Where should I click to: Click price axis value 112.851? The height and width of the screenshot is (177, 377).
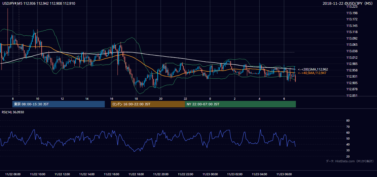352,96
